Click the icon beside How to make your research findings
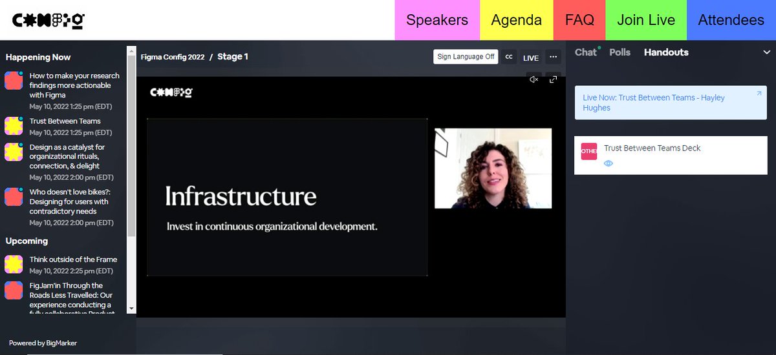Image resolution: width=776 pixels, height=355 pixels. point(14,81)
